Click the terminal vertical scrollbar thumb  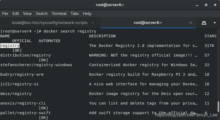click(218, 107)
